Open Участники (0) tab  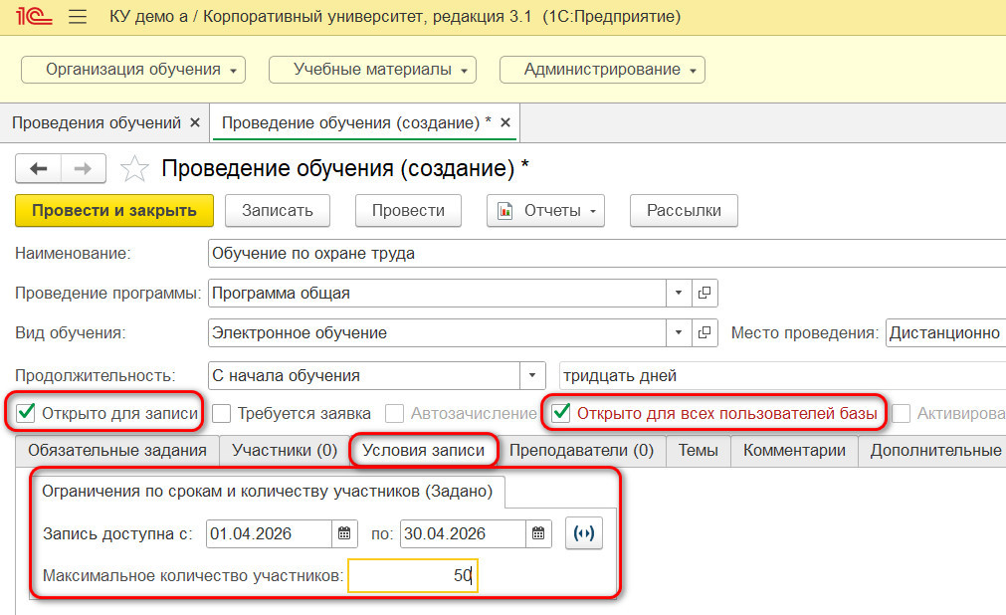[x=285, y=451]
